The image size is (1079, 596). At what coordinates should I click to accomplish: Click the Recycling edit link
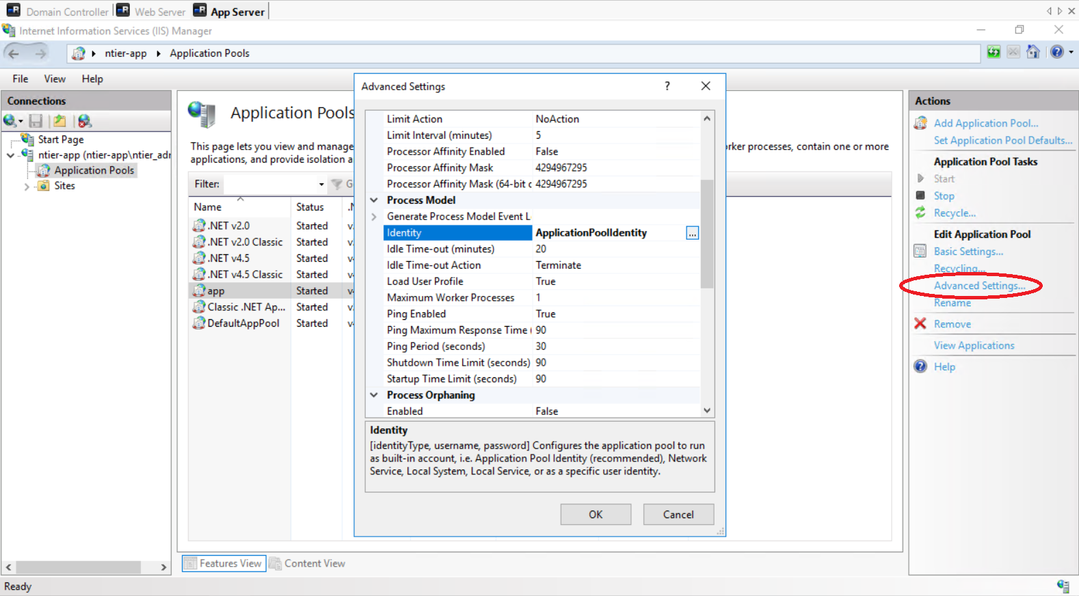tap(959, 269)
